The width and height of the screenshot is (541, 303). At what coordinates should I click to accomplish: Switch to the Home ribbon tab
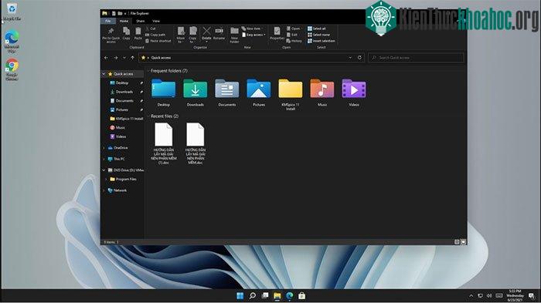coord(124,21)
